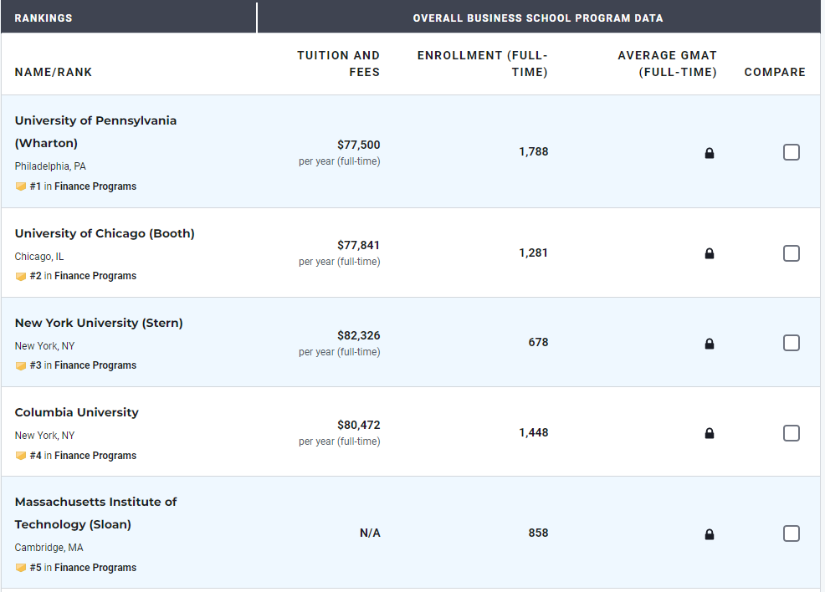Image resolution: width=825 pixels, height=592 pixels.
Task: Click the $77,841 tuition value
Action: point(358,245)
